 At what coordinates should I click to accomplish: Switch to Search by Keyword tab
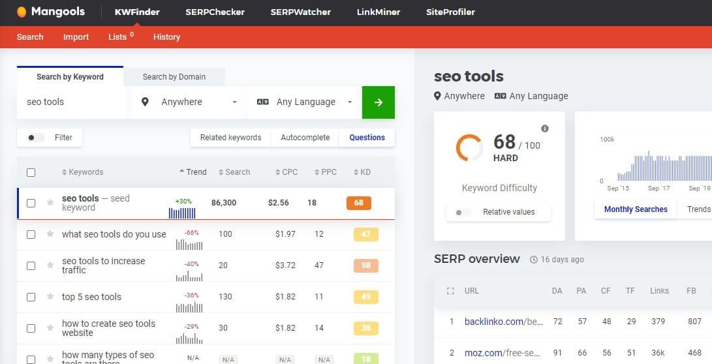pyautogui.click(x=70, y=77)
